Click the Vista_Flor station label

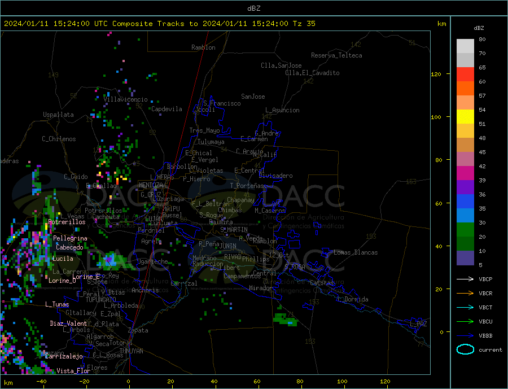coord(73,371)
